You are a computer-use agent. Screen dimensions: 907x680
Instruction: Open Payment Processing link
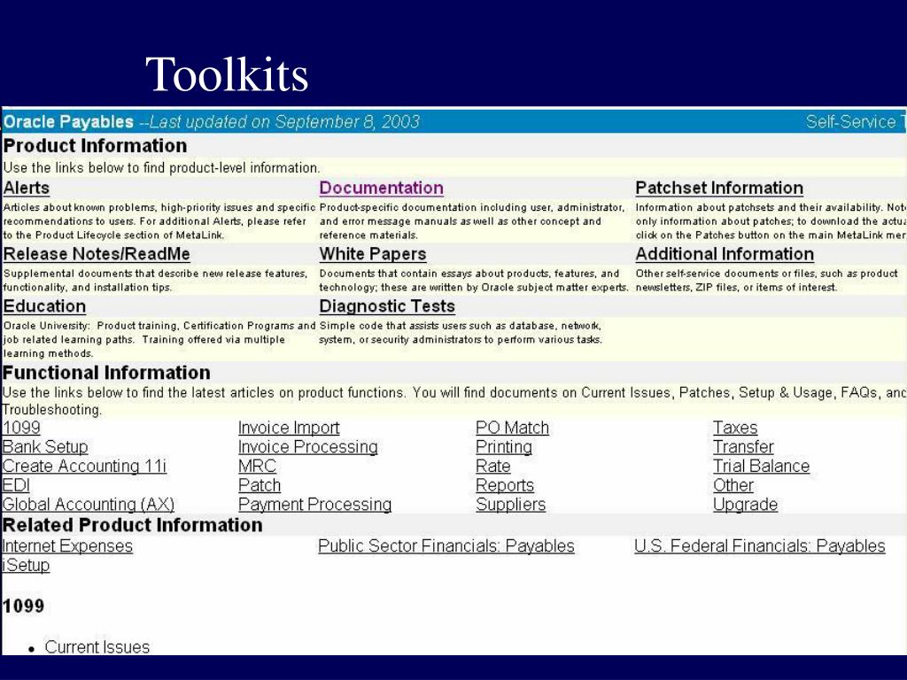click(314, 504)
